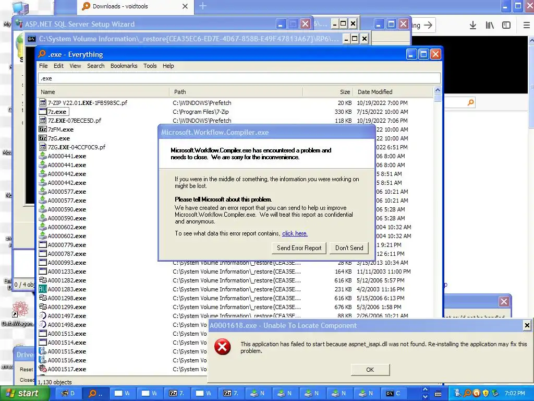534x401 pixels.
Task: Click Everything window title bar icon
Action: (x=42, y=54)
